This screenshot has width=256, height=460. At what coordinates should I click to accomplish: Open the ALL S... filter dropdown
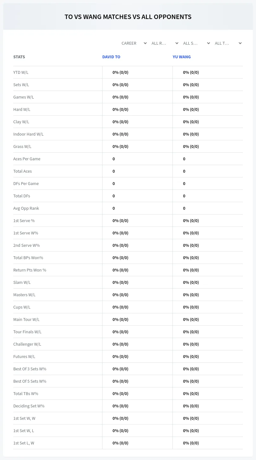pyautogui.click(x=197, y=43)
